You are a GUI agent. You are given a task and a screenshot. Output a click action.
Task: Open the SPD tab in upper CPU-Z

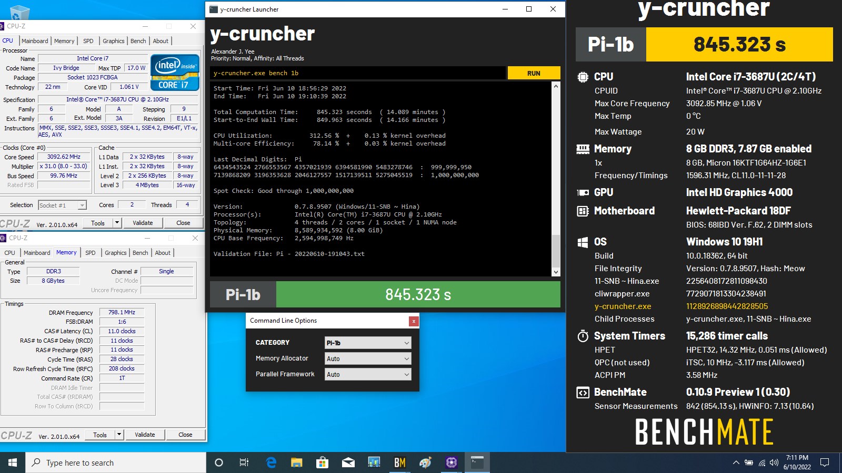(x=88, y=41)
